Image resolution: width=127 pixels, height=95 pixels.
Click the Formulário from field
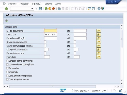[47, 57]
